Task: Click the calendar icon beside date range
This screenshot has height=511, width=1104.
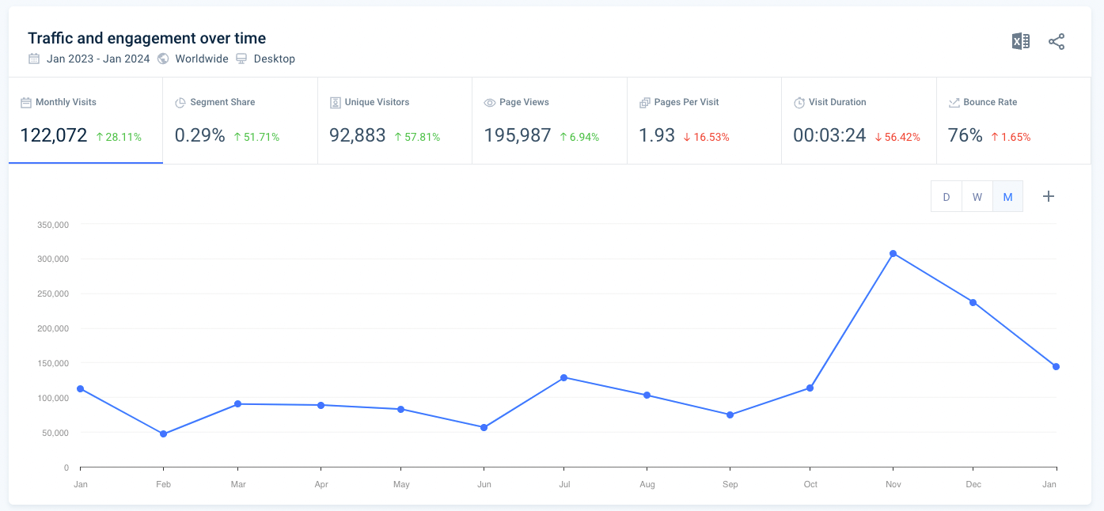Action: coord(34,59)
